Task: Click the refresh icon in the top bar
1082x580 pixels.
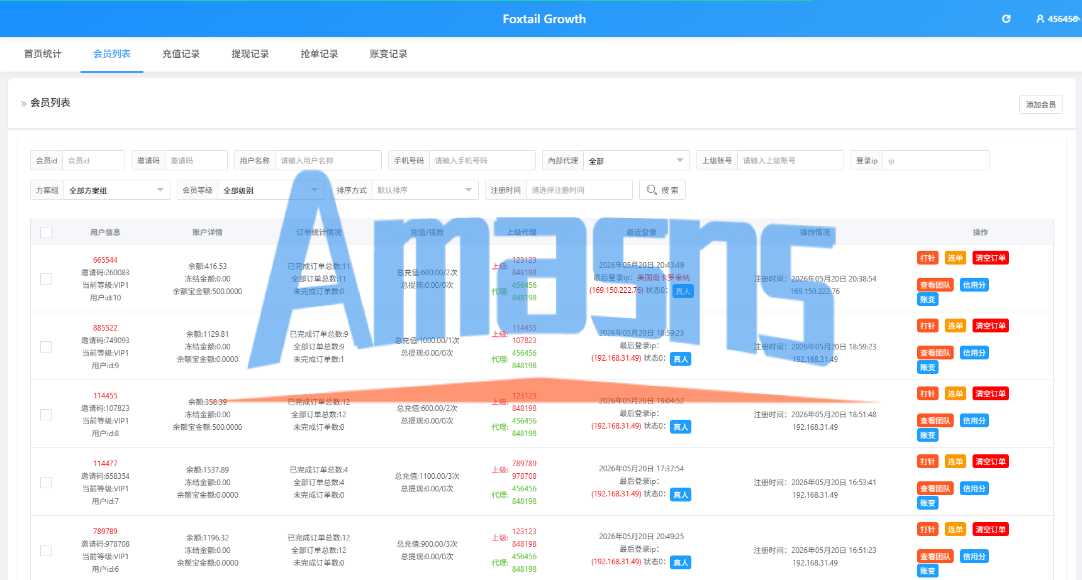Action: (x=1006, y=19)
